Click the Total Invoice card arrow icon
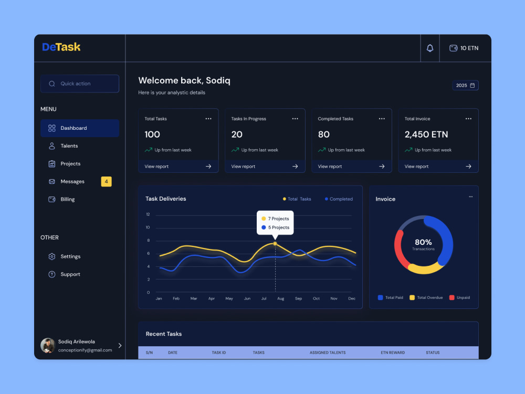Viewport: 525px width, 394px height. 468,167
